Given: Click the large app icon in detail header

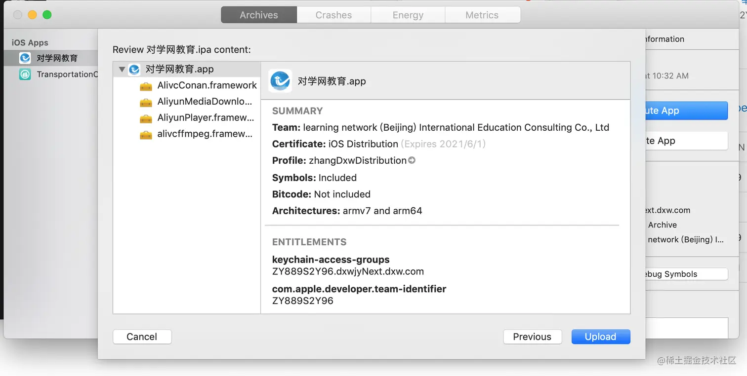Looking at the screenshot, I should (x=280, y=81).
